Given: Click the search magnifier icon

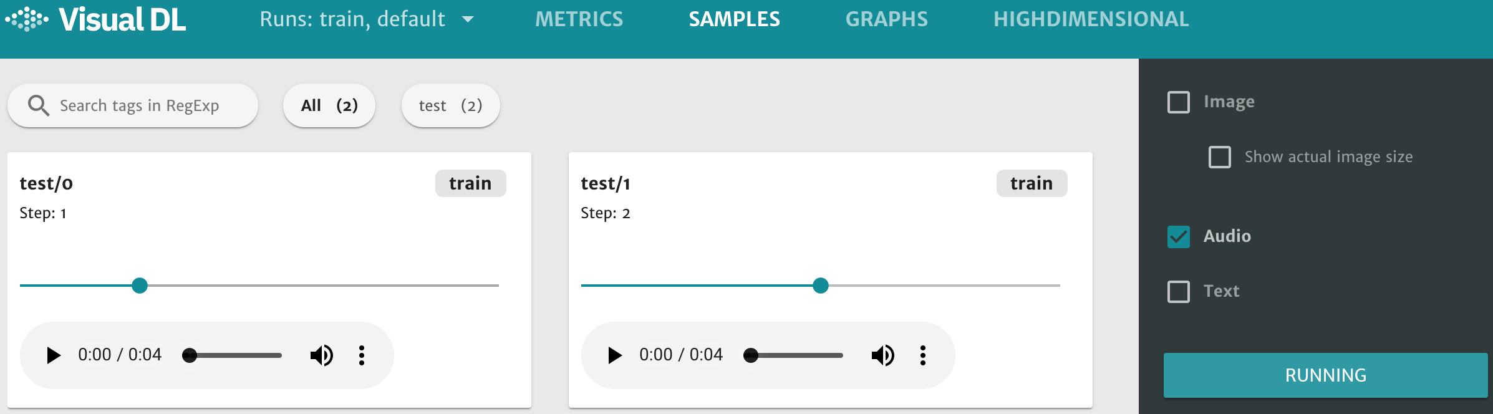Looking at the screenshot, I should (38, 105).
